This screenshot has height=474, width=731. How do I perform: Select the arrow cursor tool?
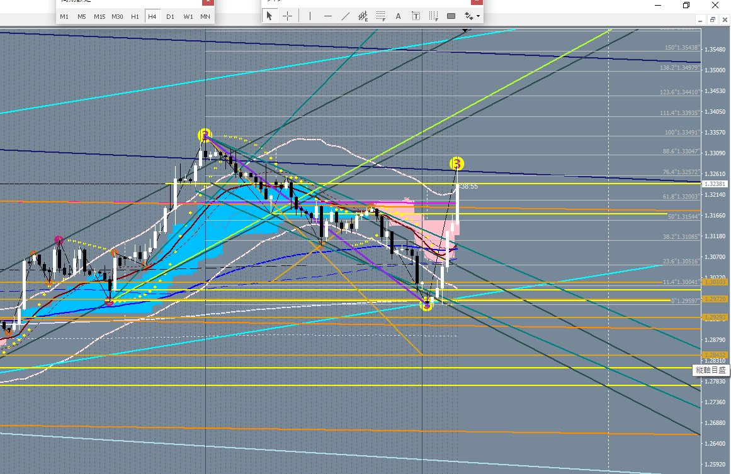(x=269, y=16)
